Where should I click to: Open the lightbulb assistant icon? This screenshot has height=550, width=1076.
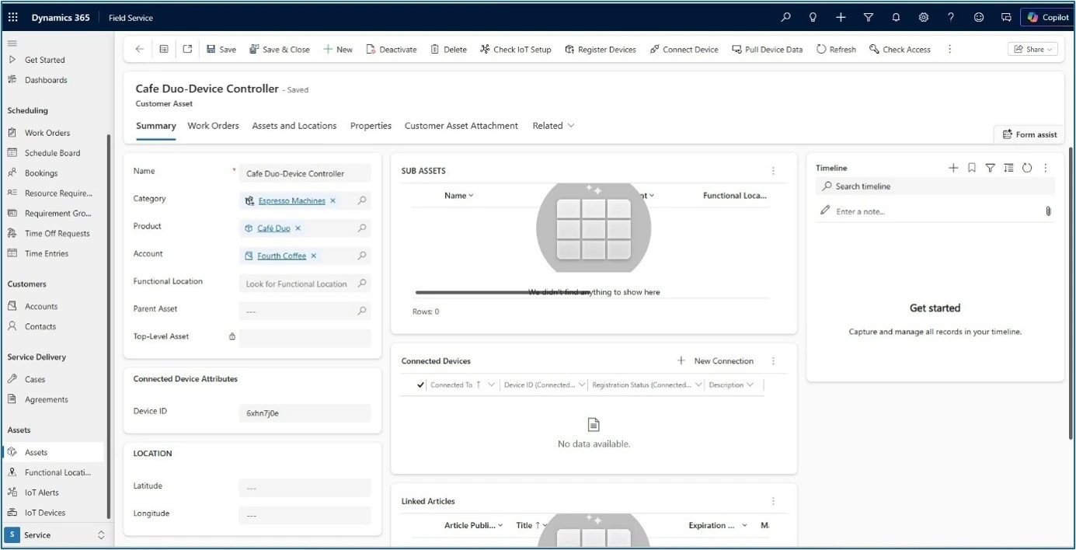tap(813, 17)
